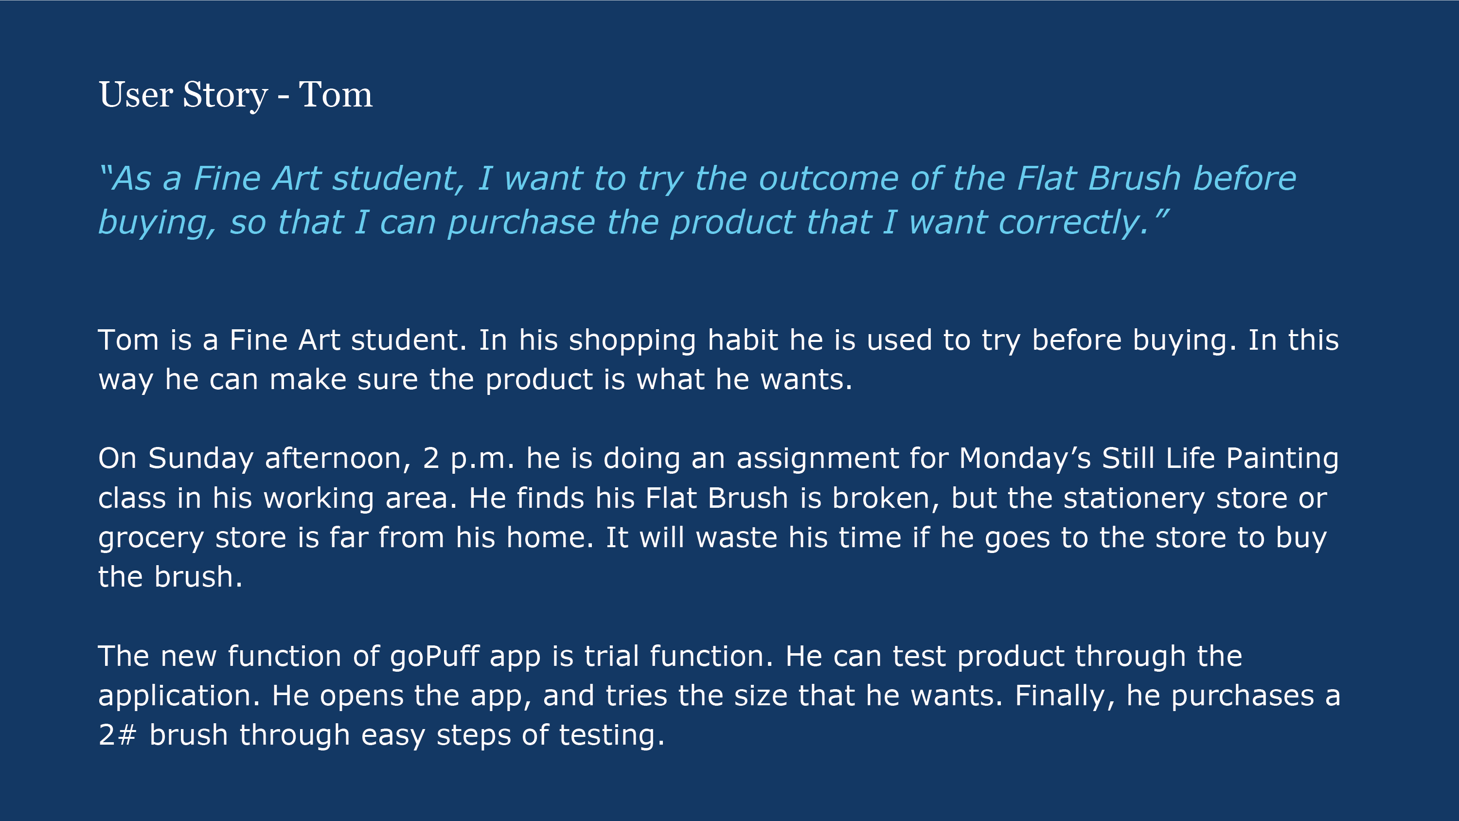Click the word 'goPuff' in the last paragraph
Viewport: 1459px width, 821px height.
tap(435, 656)
